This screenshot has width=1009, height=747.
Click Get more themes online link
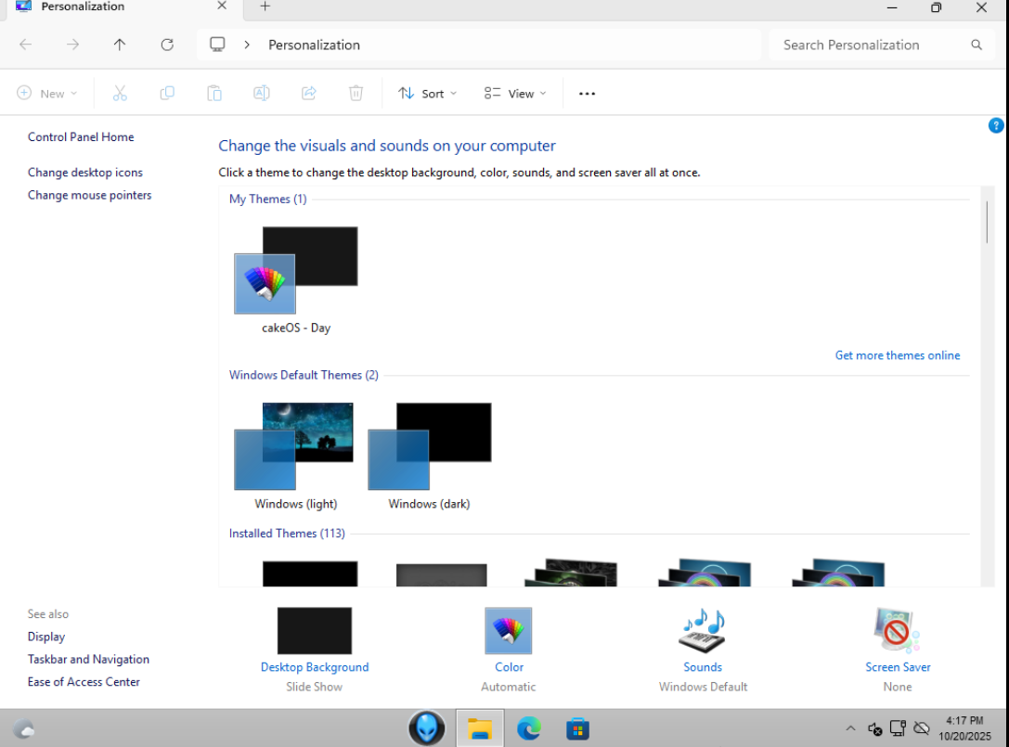pos(897,355)
